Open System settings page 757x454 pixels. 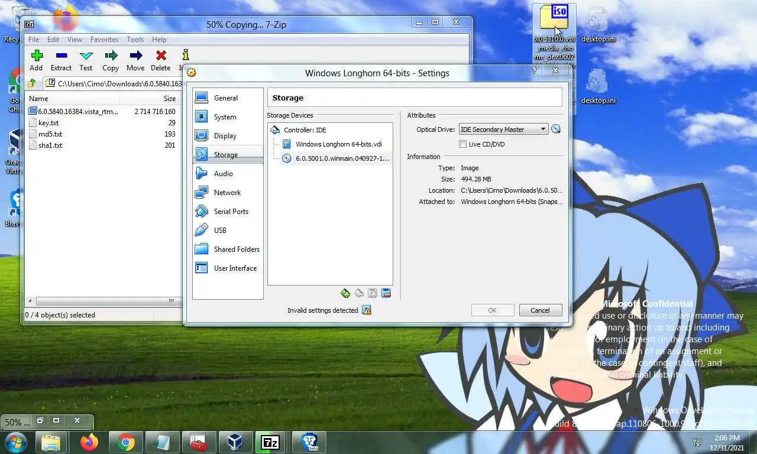(x=228, y=117)
